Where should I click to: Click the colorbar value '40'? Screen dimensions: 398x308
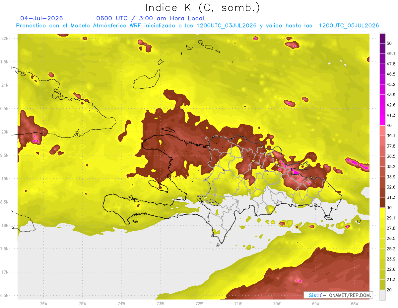pos(390,126)
